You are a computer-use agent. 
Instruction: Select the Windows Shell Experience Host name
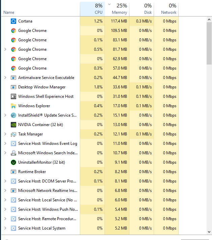46,96
